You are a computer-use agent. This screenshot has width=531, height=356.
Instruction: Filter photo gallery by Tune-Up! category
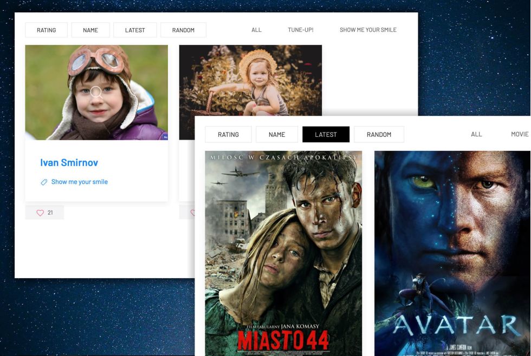300,30
